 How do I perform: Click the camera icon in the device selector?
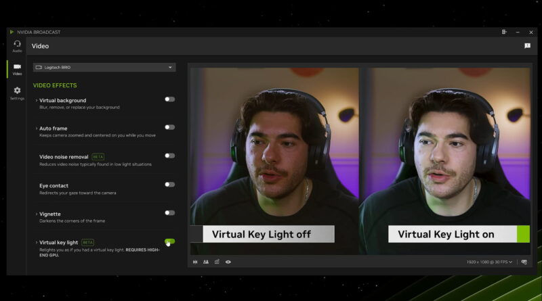click(39, 68)
